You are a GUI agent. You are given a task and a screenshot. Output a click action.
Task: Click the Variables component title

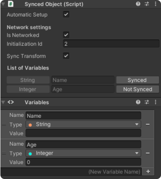pyautogui.click(x=37, y=102)
